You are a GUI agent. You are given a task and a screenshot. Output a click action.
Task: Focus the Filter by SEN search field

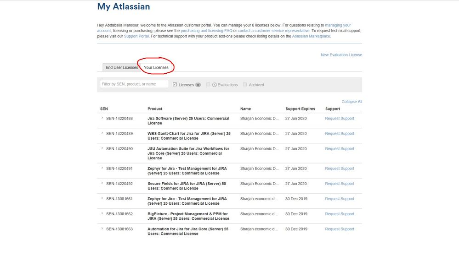(x=134, y=84)
